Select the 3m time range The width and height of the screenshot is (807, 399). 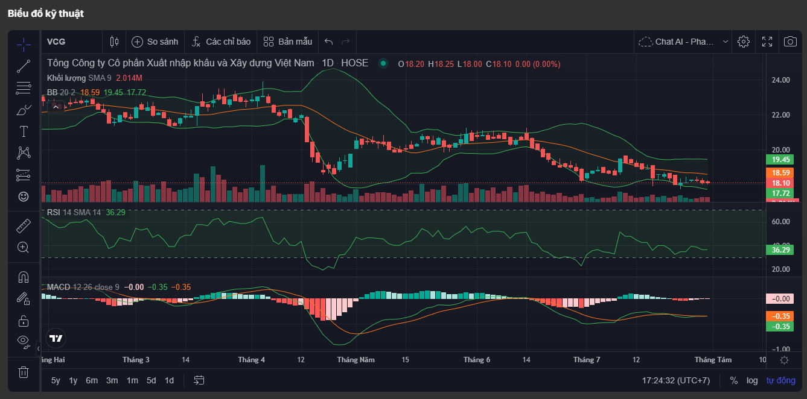(x=112, y=380)
